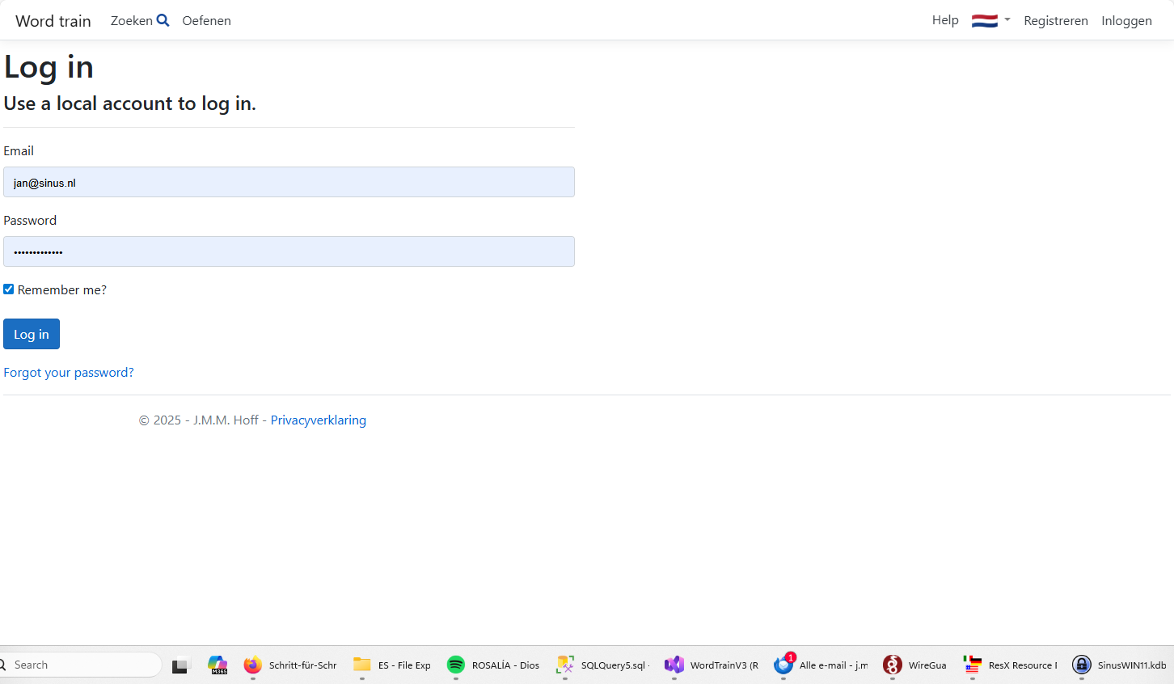Click the magnifier icon next to Zoeken
This screenshot has height=684, width=1174.
tap(163, 20)
